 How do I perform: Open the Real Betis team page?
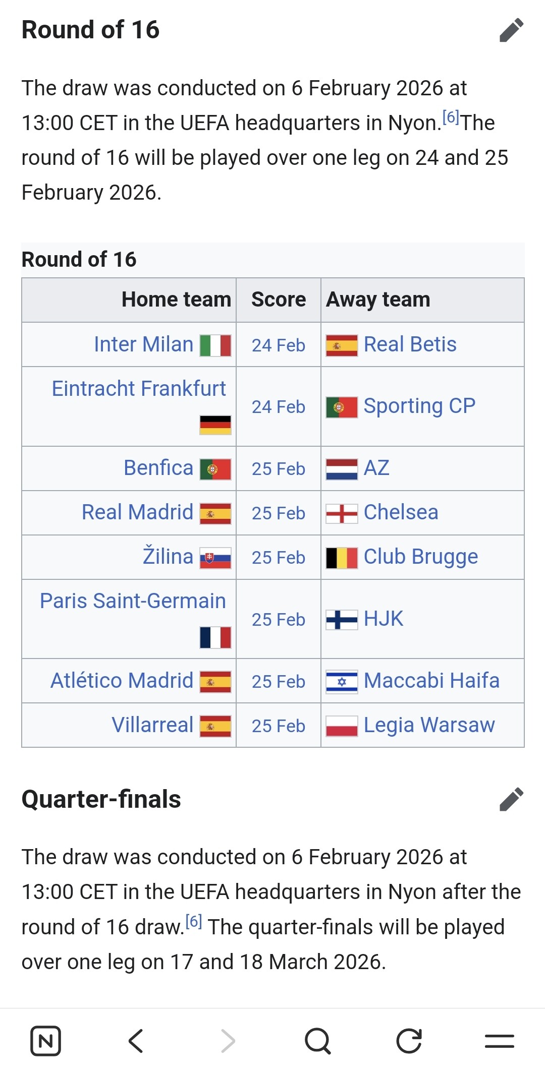click(410, 344)
